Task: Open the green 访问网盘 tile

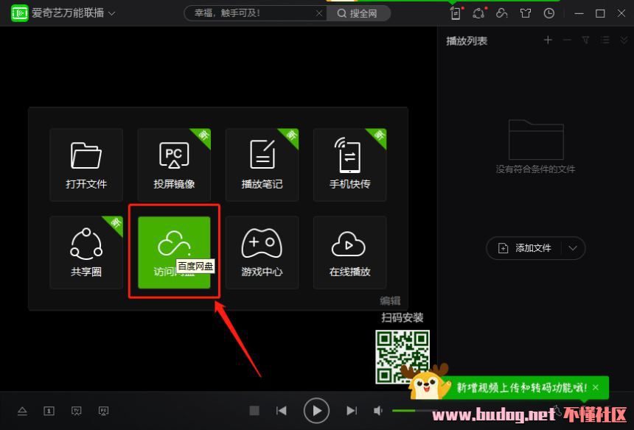Action: coord(174,253)
